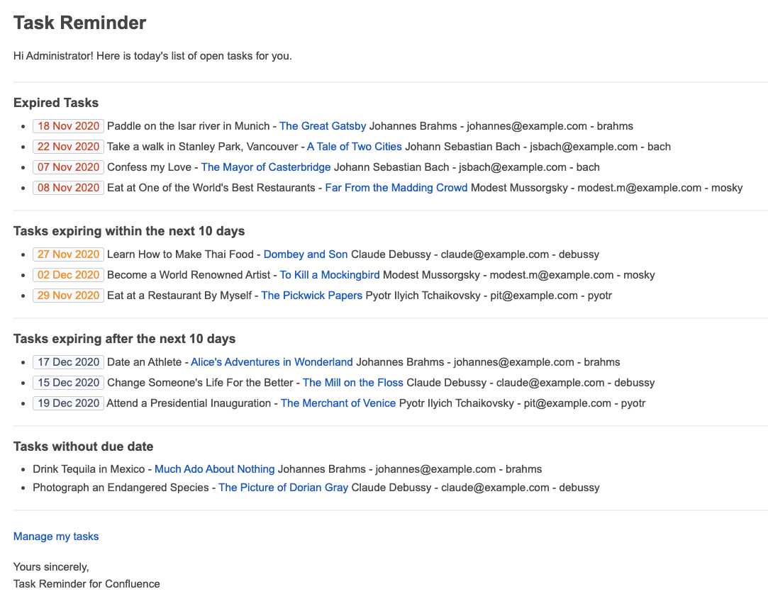Open The Merchant of Venice link
This screenshot has width=768, height=606.
click(x=338, y=403)
